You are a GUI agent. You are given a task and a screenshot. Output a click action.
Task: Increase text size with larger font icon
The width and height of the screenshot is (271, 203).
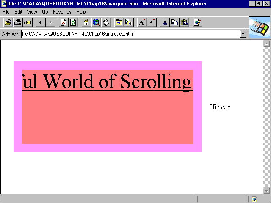[142, 22]
